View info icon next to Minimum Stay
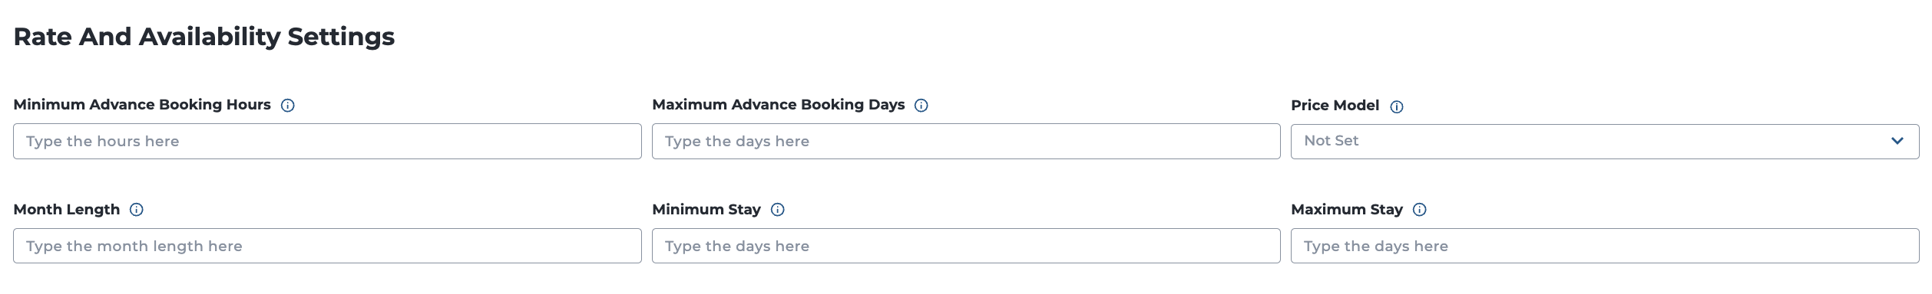1932x294 pixels. point(778,210)
